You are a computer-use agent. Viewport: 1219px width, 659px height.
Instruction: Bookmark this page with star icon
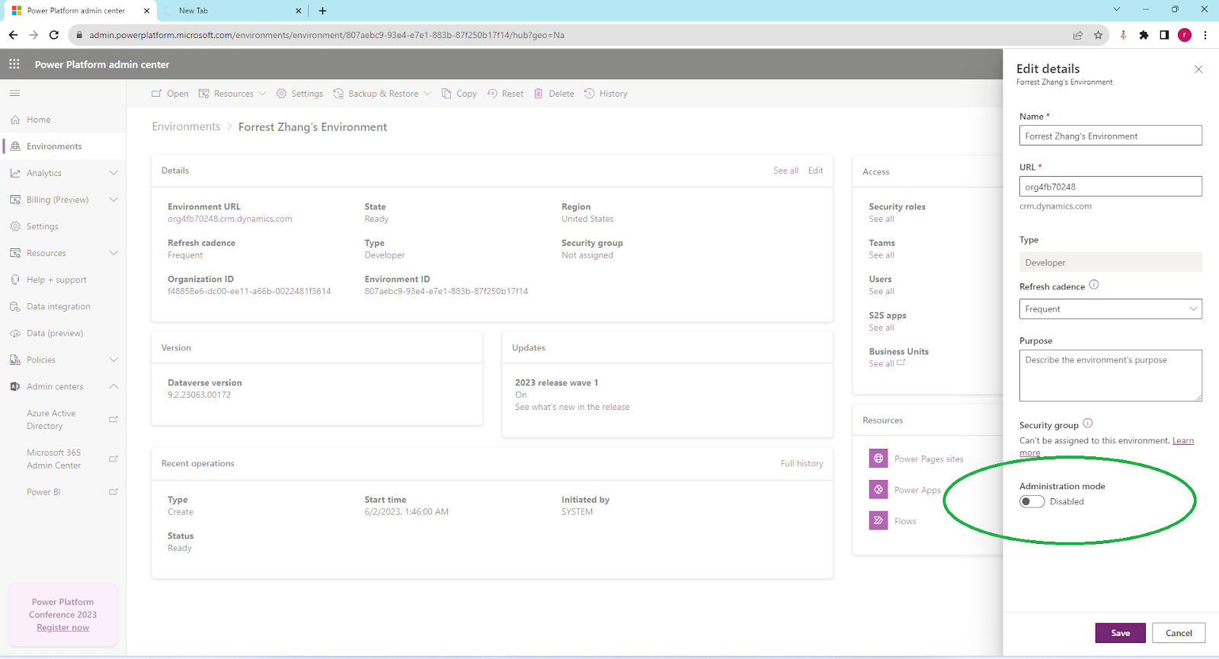click(x=1098, y=35)
